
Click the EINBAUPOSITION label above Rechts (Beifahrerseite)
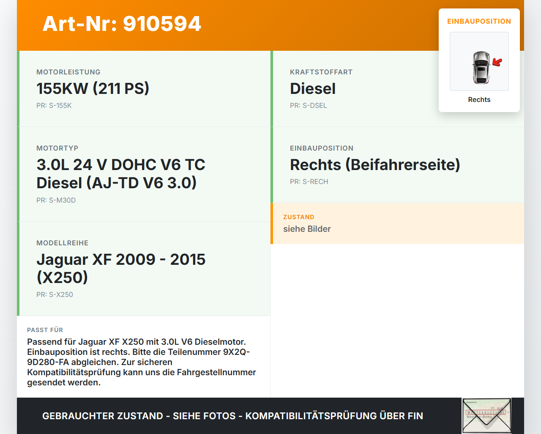click(322, 148)
